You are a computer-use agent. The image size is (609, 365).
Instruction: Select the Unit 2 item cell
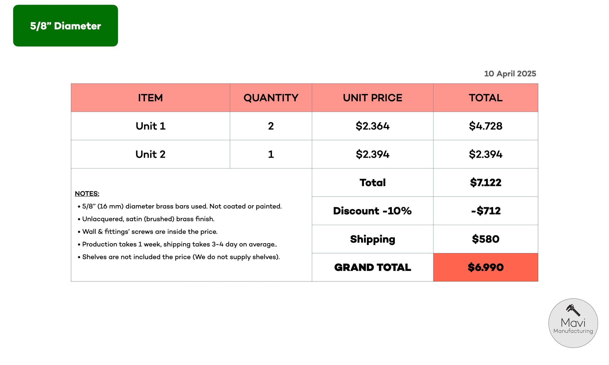pos(151,154)
